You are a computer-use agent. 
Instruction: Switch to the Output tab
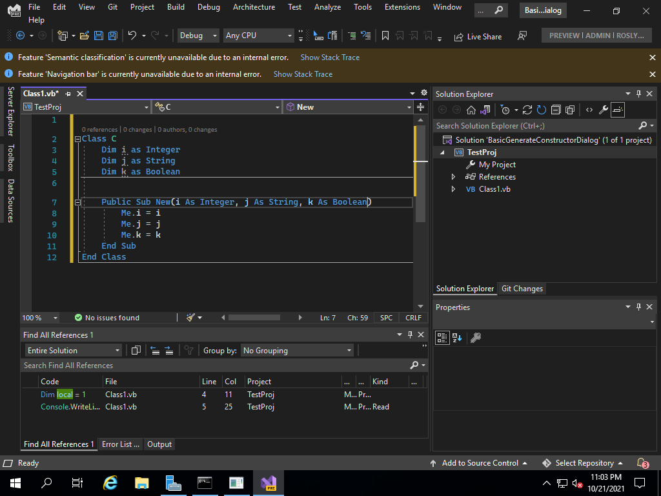pos(159,444)
